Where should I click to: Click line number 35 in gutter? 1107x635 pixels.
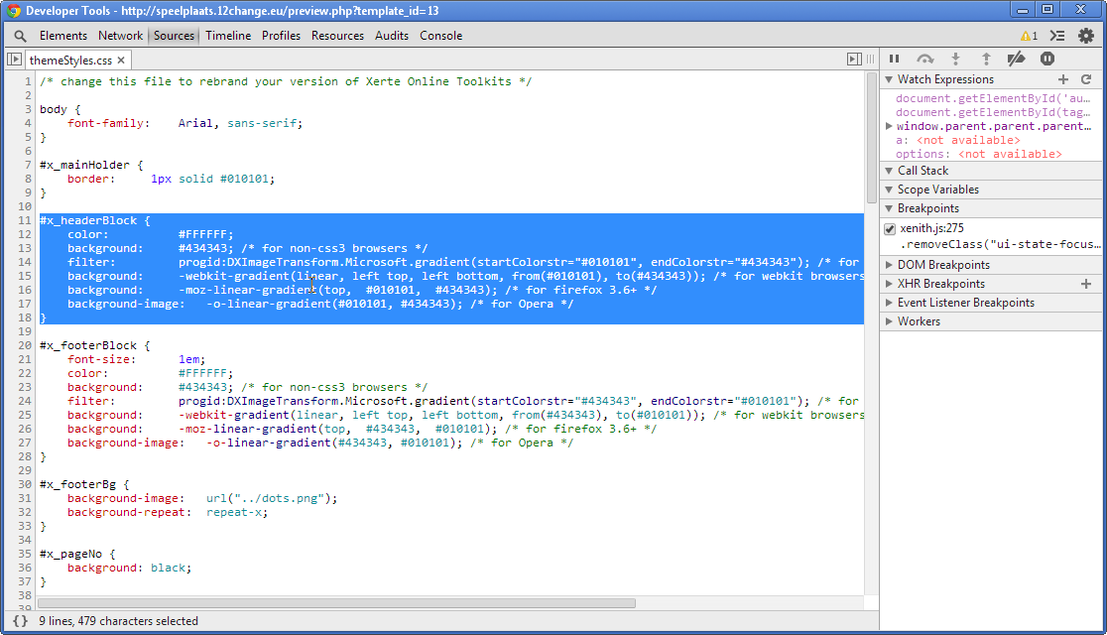25,554
